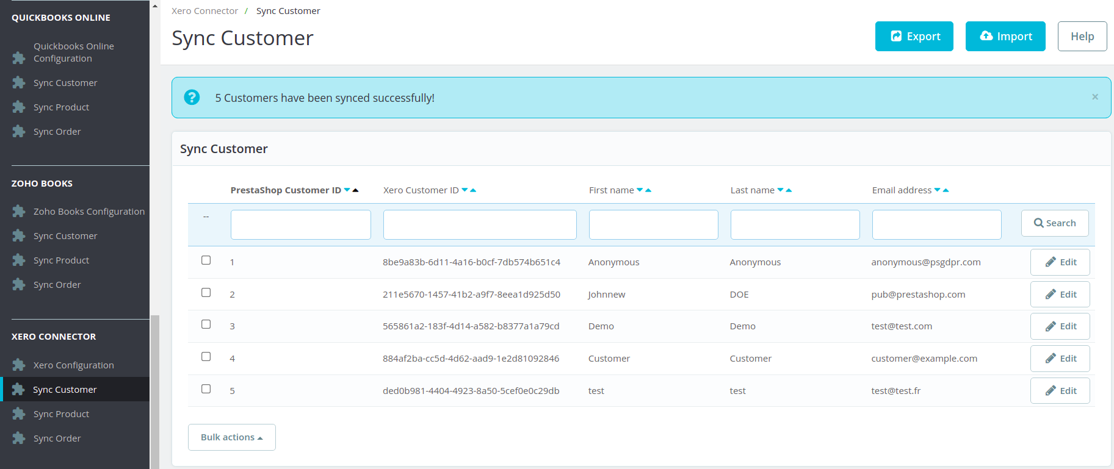Open the Help button
This screenshot has height=469, width=1114.
click(1082, 36)
